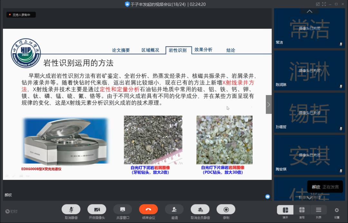Click the picture-in-picture mini window icon
Screen dimensions: 348x223
click(318, 4)
